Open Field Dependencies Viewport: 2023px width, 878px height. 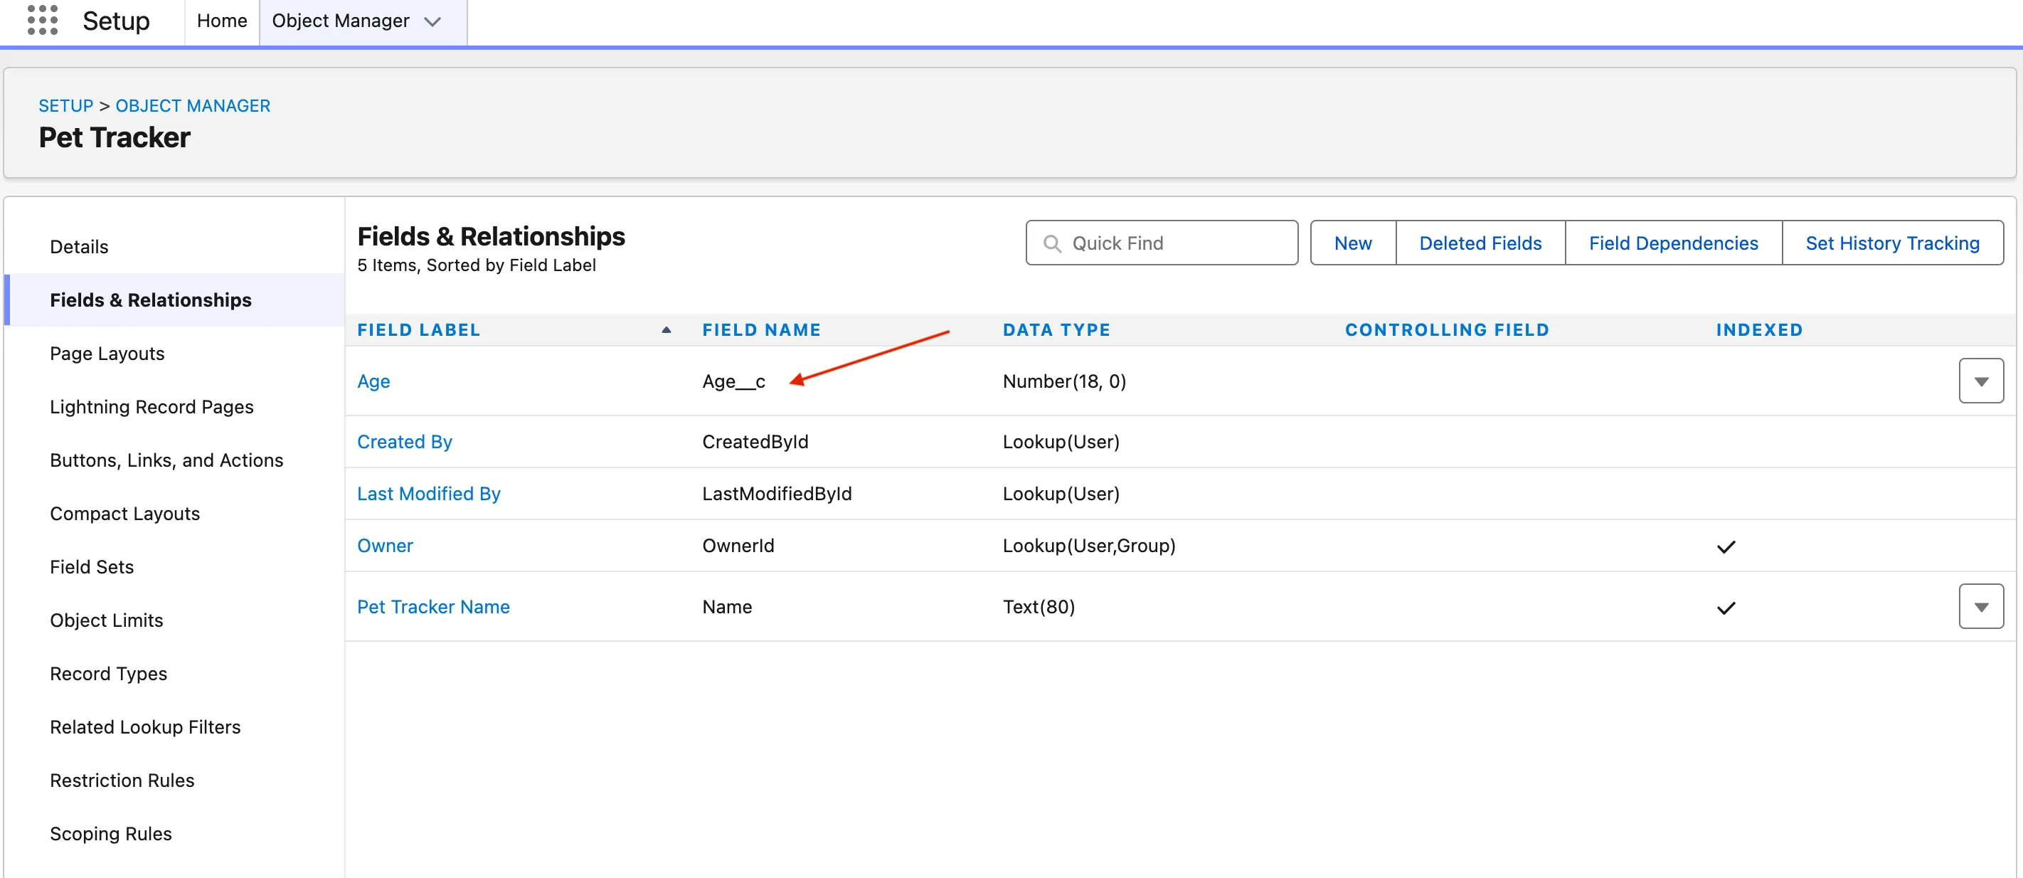(x=1673, y=243)
